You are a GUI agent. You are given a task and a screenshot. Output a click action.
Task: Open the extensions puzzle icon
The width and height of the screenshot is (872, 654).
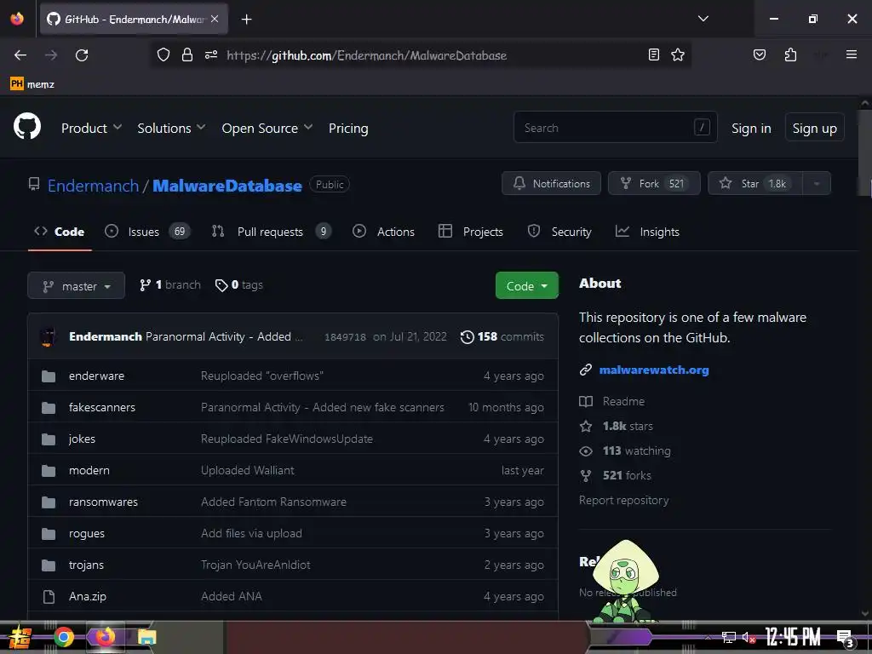[x=790, y=54]
